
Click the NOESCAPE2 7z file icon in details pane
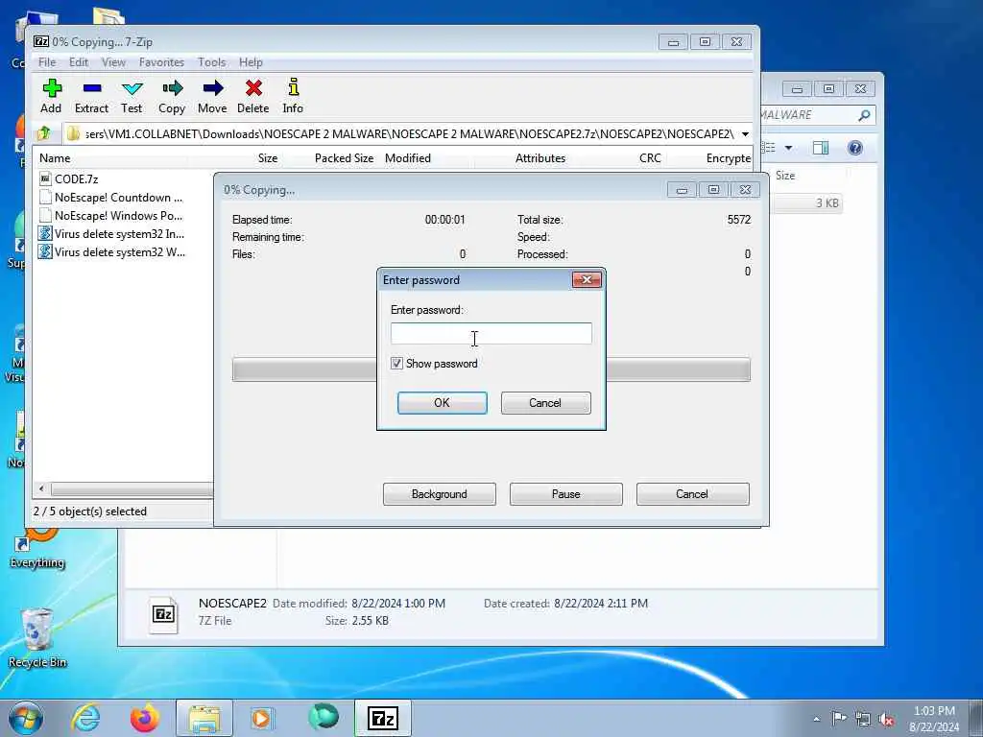[x=163, y=614]
